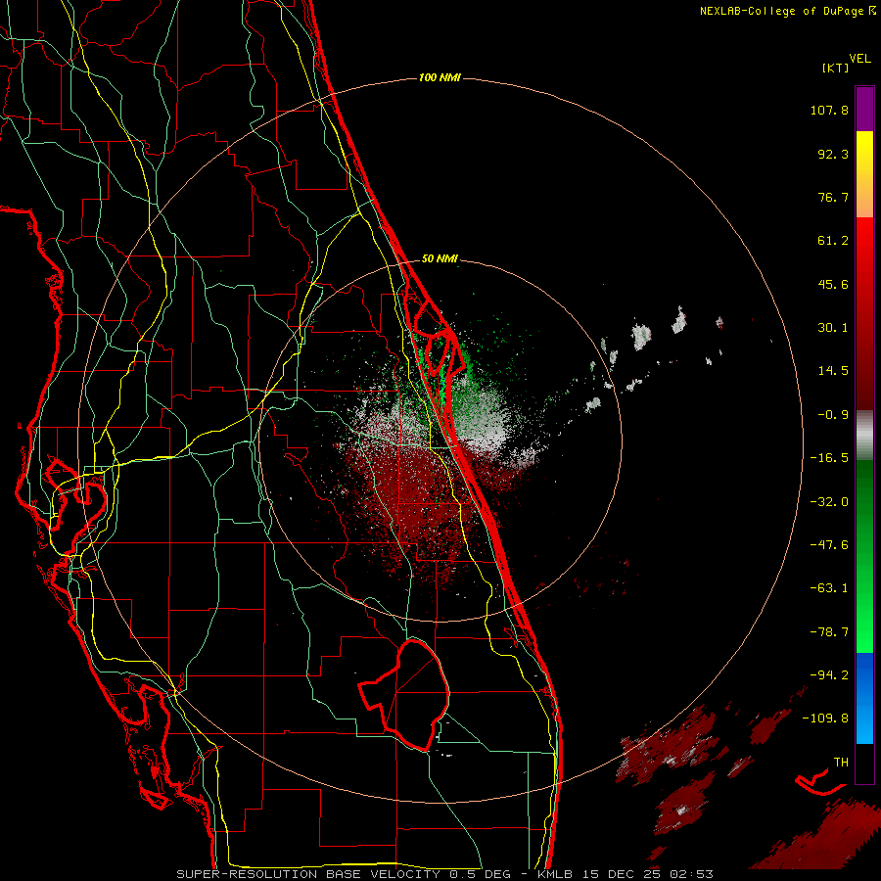The width and height of the screenshot is (881, 881).
Task: Pick the gray near-zero segment of the color bar
Action: (864, 436)
